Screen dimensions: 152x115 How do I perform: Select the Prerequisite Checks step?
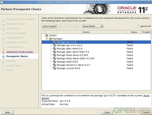click(x=17, y=56)
